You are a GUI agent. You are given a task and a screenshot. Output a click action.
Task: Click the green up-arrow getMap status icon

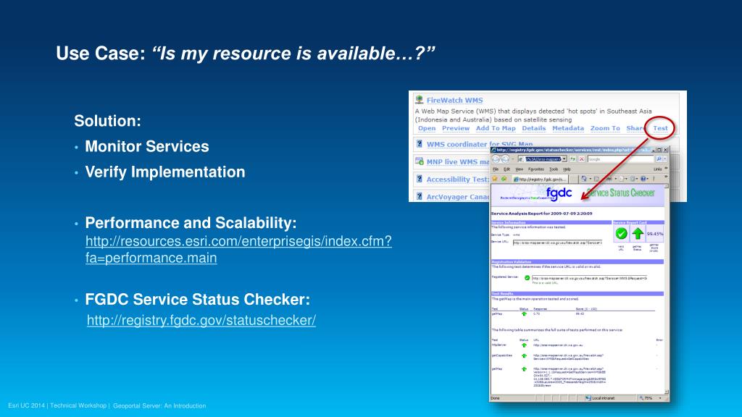click(638, 234)
